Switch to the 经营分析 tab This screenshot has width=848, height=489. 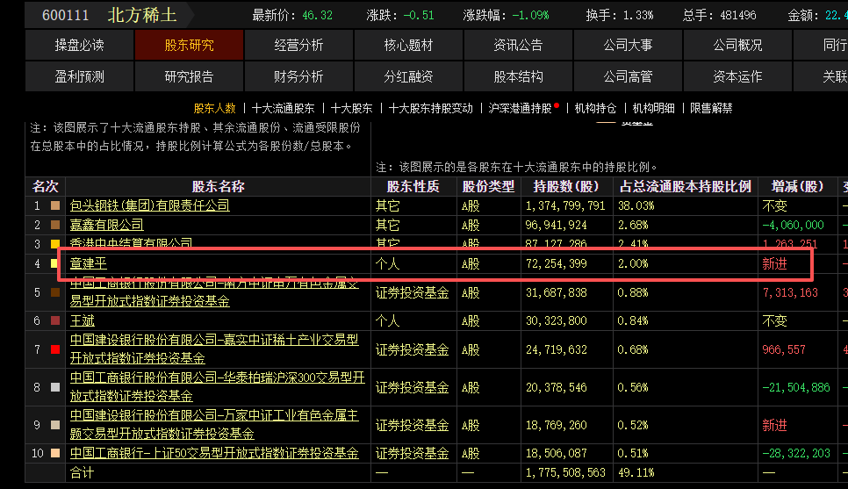tap(298, 45)
